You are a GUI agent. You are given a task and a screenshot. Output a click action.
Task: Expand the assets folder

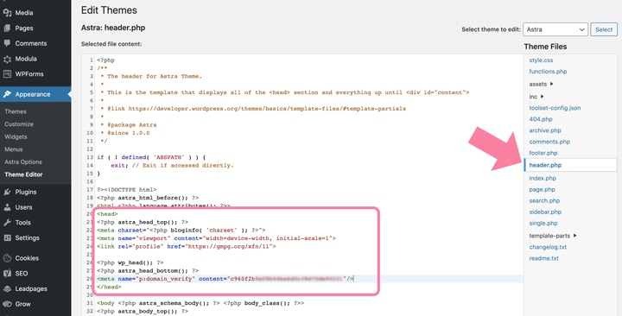pos(541,84)
